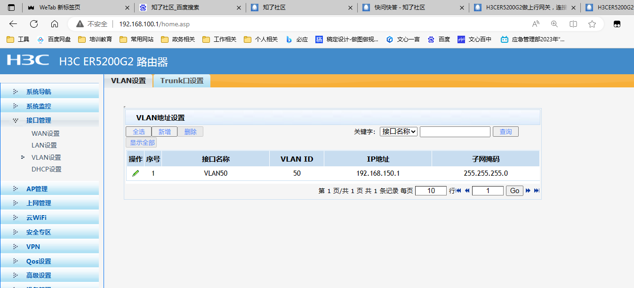Open the 百度网盘 bookmark

click(54, 39)
